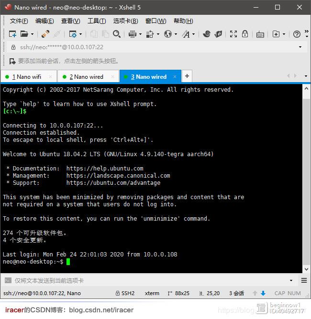Click the Lock screen padlock icon
The image size is (311, 319).
pyautogui.click(x=245, y=34)
